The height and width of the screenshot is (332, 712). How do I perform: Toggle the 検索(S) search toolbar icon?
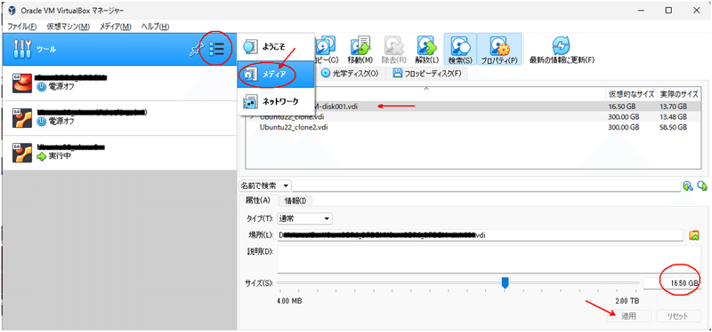click(x=460, y=50)
